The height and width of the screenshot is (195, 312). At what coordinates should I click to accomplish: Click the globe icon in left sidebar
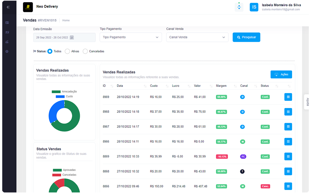7,51
